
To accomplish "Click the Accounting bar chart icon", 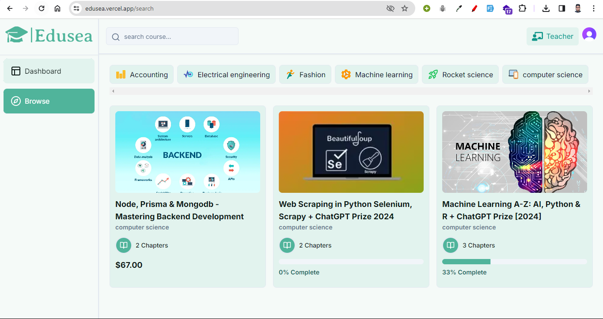I will (x=121, y=75).
